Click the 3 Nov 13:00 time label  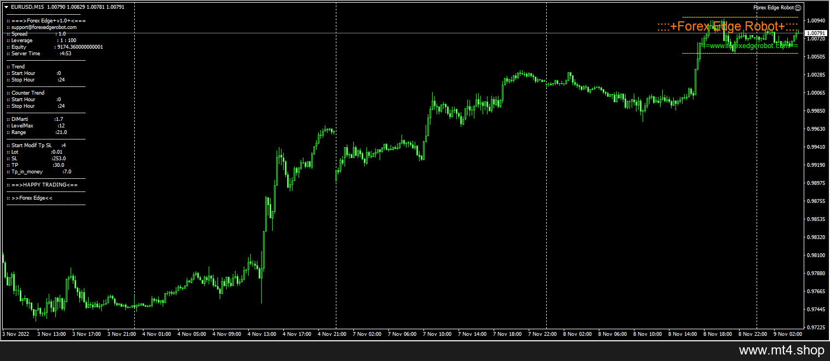pyautogui.click(x=51, y=333)
